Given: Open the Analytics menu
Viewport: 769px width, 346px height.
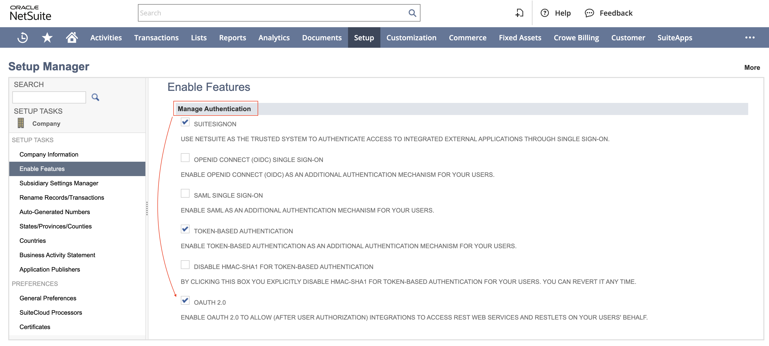Looking at the screenshot, I should (274, 37).
